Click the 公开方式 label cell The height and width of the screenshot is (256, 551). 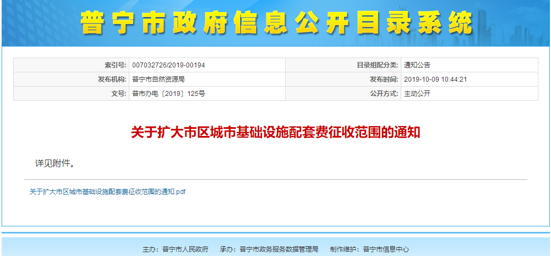point(343,94)
